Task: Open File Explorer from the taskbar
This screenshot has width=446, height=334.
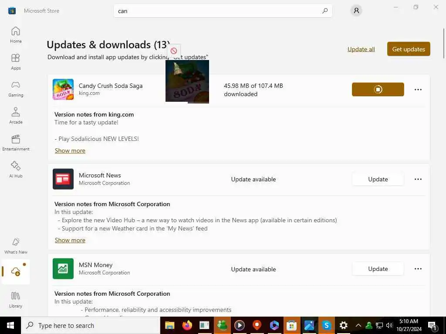Action: (169, 325)
